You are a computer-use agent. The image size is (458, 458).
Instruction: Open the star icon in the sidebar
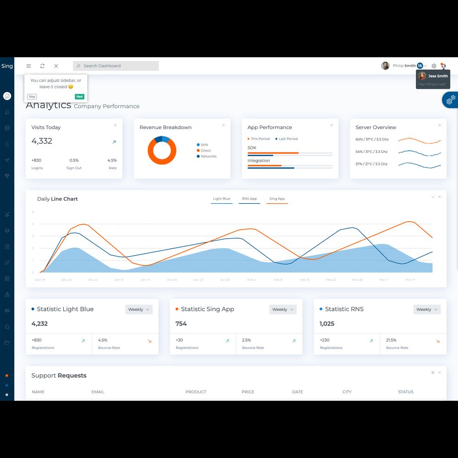[7, 327]
